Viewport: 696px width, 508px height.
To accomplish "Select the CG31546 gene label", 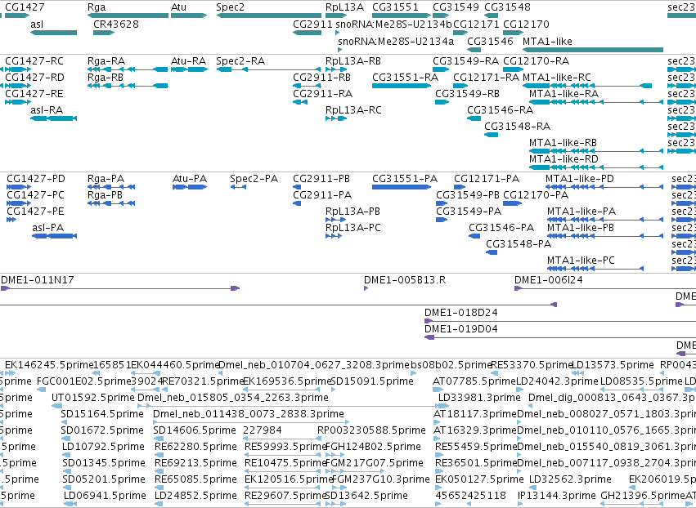I will pyautogui.click(x=490, y=41).
